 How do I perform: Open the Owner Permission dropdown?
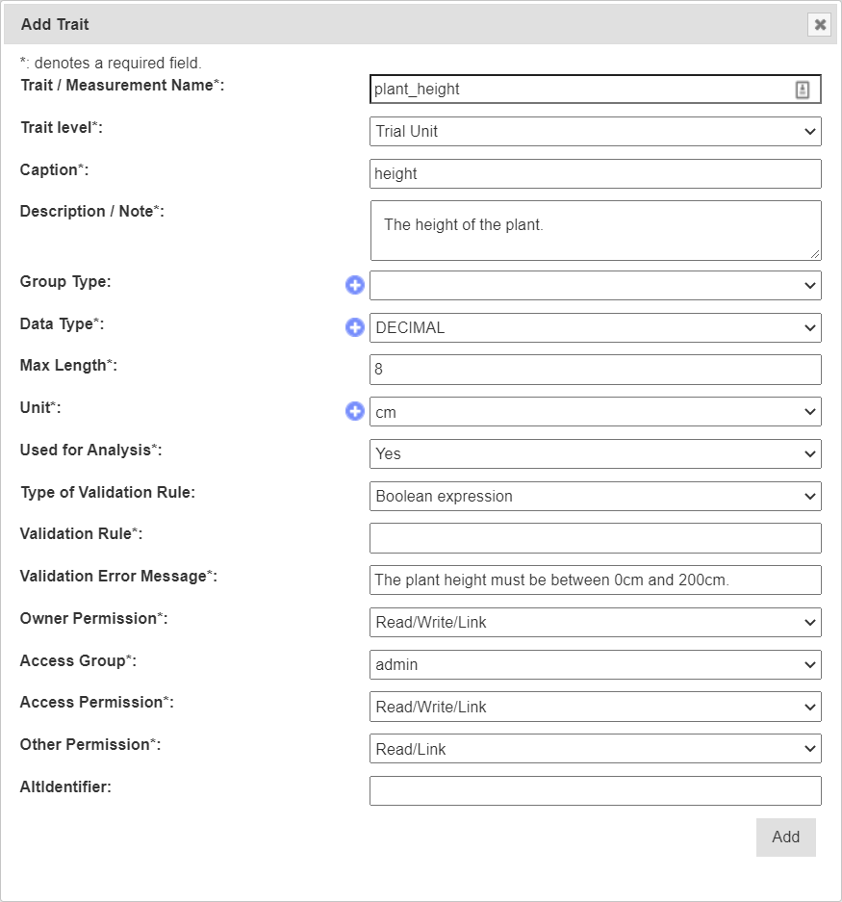click(595, 622)
